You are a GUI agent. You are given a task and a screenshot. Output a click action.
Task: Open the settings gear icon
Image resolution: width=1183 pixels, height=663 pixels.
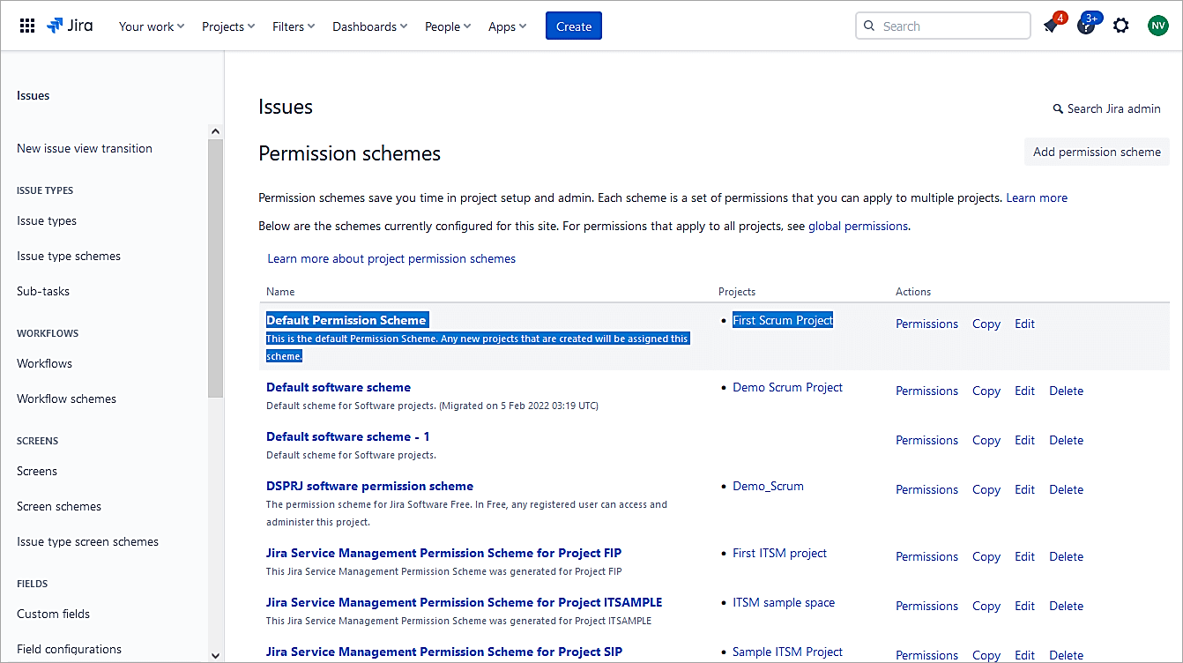1120,26
